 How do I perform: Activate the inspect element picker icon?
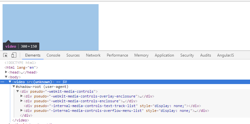(5, 55)
